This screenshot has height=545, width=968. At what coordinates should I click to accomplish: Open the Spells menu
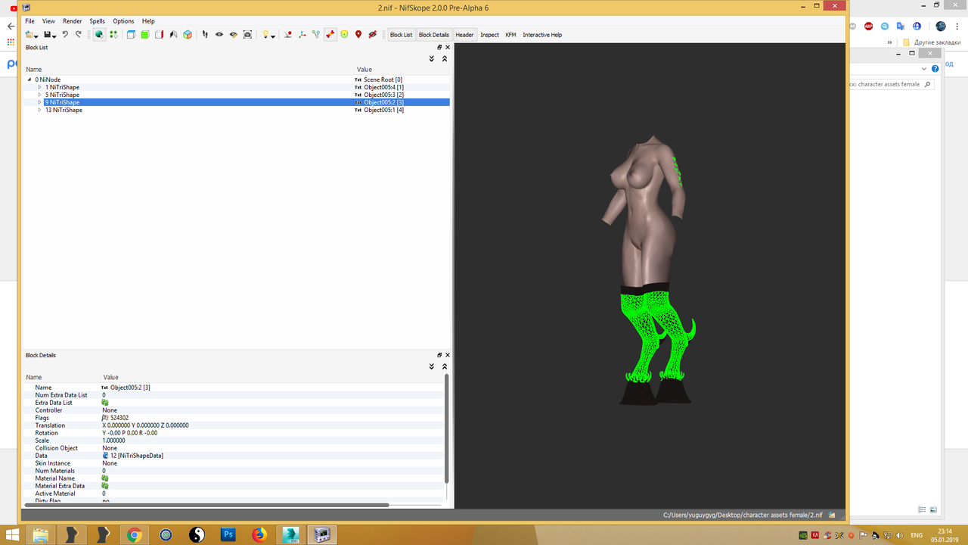tap(98, 21)
